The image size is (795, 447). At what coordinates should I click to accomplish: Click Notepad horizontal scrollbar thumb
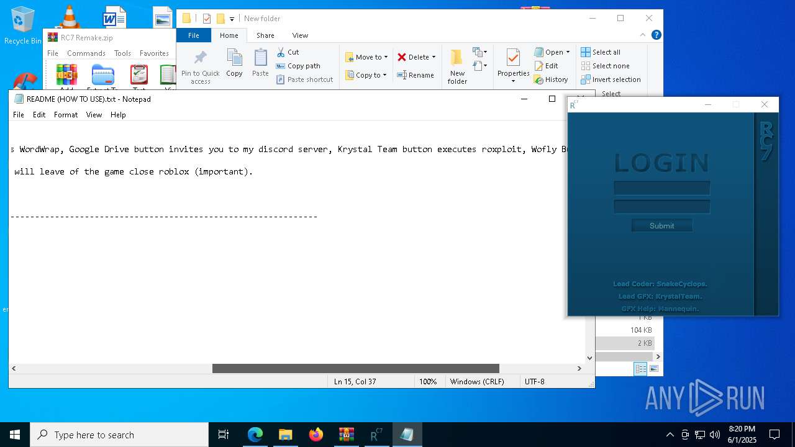pyautogui.click(x=355, y=368)
